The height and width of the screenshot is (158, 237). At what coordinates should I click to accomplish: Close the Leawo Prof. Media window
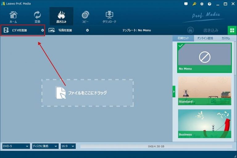click(233, 4)
